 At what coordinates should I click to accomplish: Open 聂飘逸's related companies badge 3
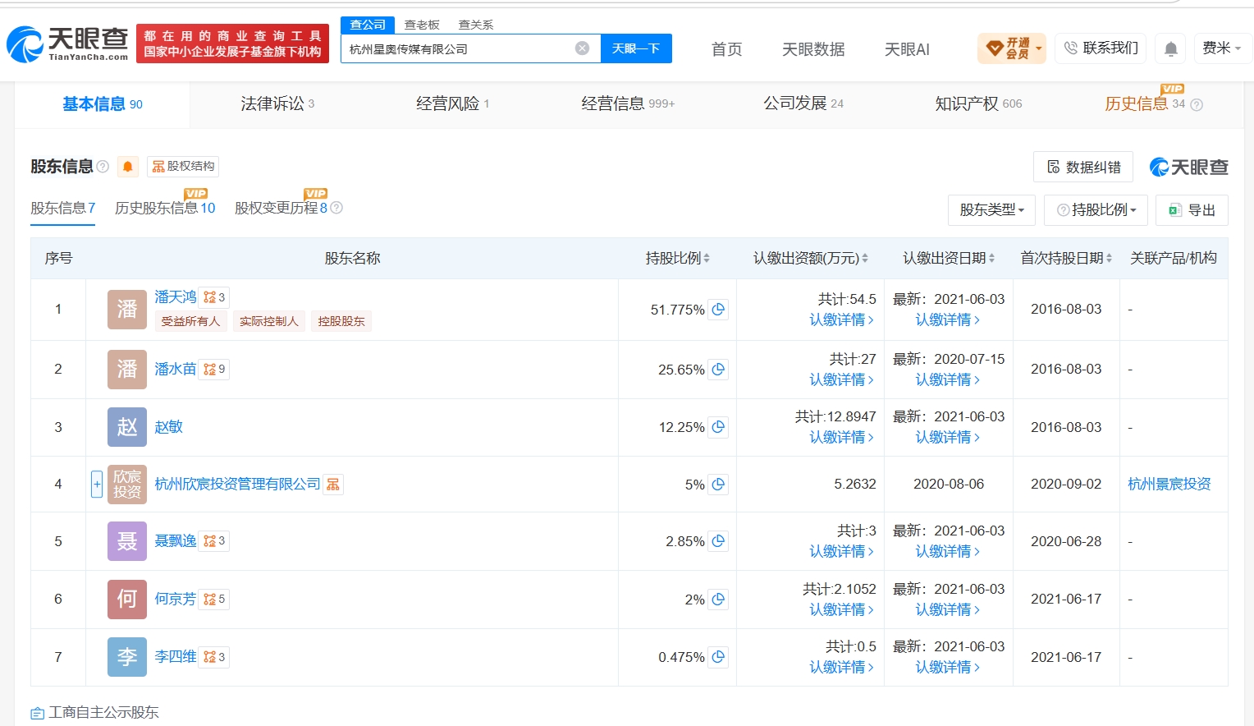pyautogui.click(x=214, y=541)
